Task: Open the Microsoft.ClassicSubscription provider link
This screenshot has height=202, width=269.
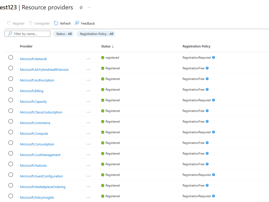Action: pos(41,112)
